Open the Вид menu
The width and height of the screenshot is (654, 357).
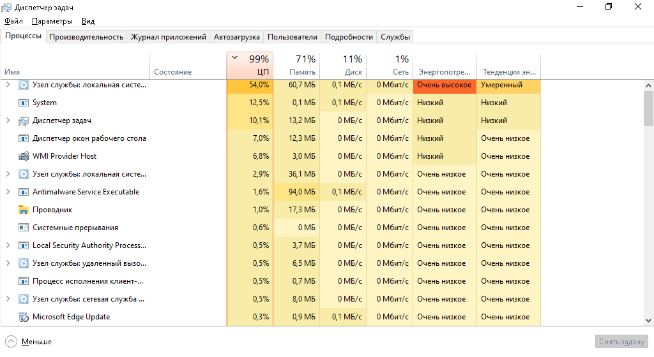(88, 21)
